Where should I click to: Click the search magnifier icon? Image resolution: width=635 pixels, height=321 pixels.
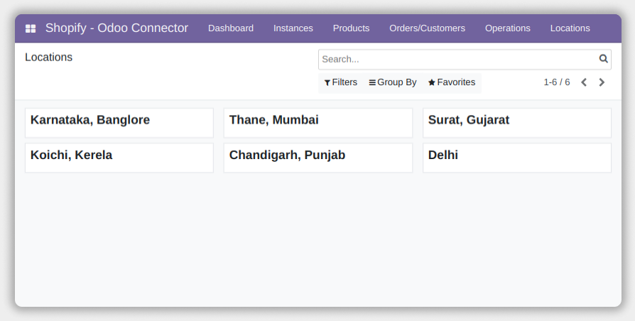click(x=604, y=59)
